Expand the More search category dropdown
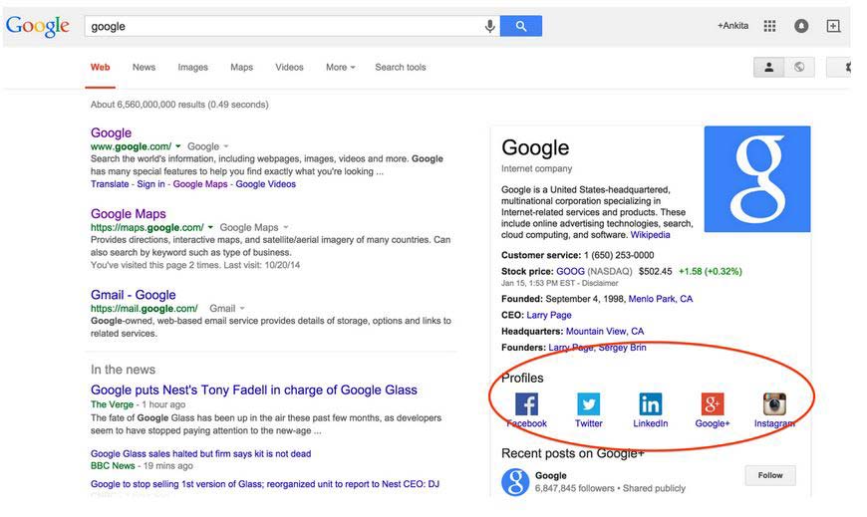867x517 pixels. [x=340, y=68]
